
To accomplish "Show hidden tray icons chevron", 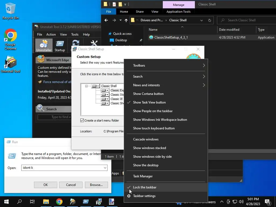I will click(x=222, y=202).
